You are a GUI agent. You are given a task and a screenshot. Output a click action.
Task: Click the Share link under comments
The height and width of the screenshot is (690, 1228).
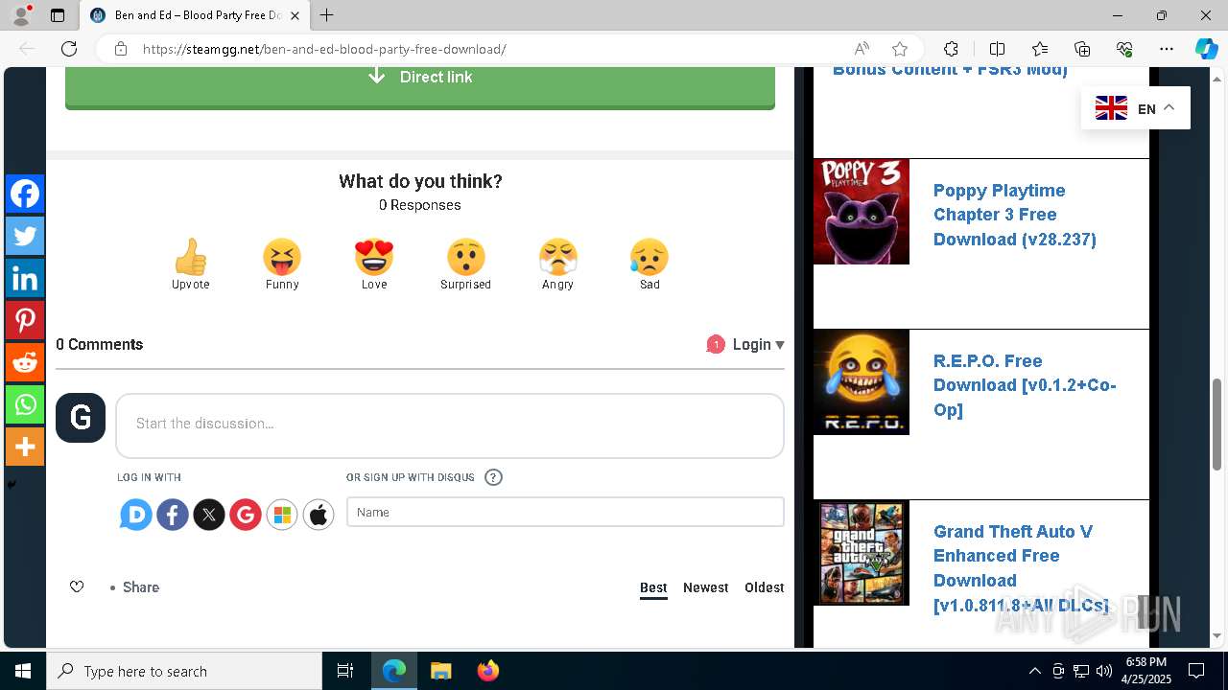click(140, 587)
